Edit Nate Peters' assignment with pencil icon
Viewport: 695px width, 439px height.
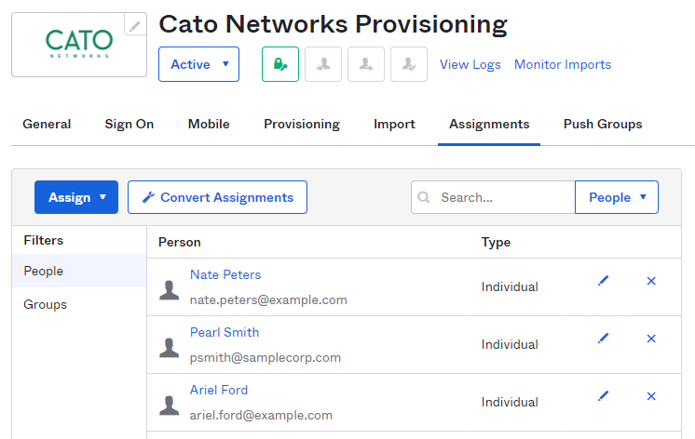(x=603, y=281)
